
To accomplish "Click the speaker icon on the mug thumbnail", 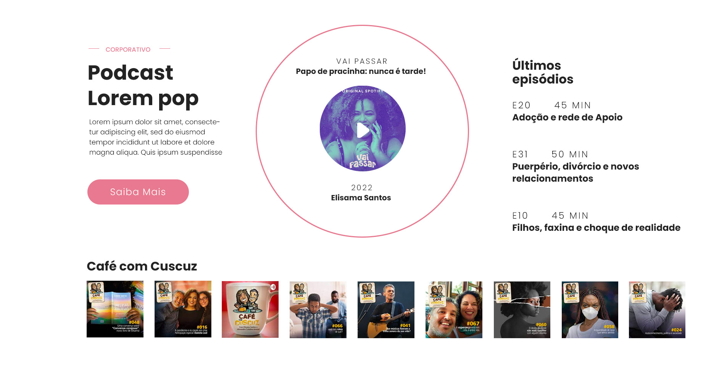I will point(273,287).
